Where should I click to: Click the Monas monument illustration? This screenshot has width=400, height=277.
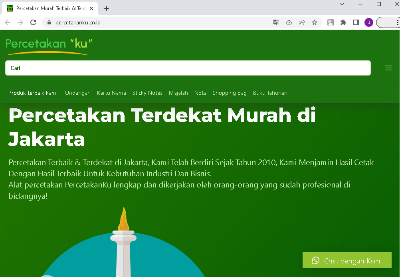click(x=123, y=241)
